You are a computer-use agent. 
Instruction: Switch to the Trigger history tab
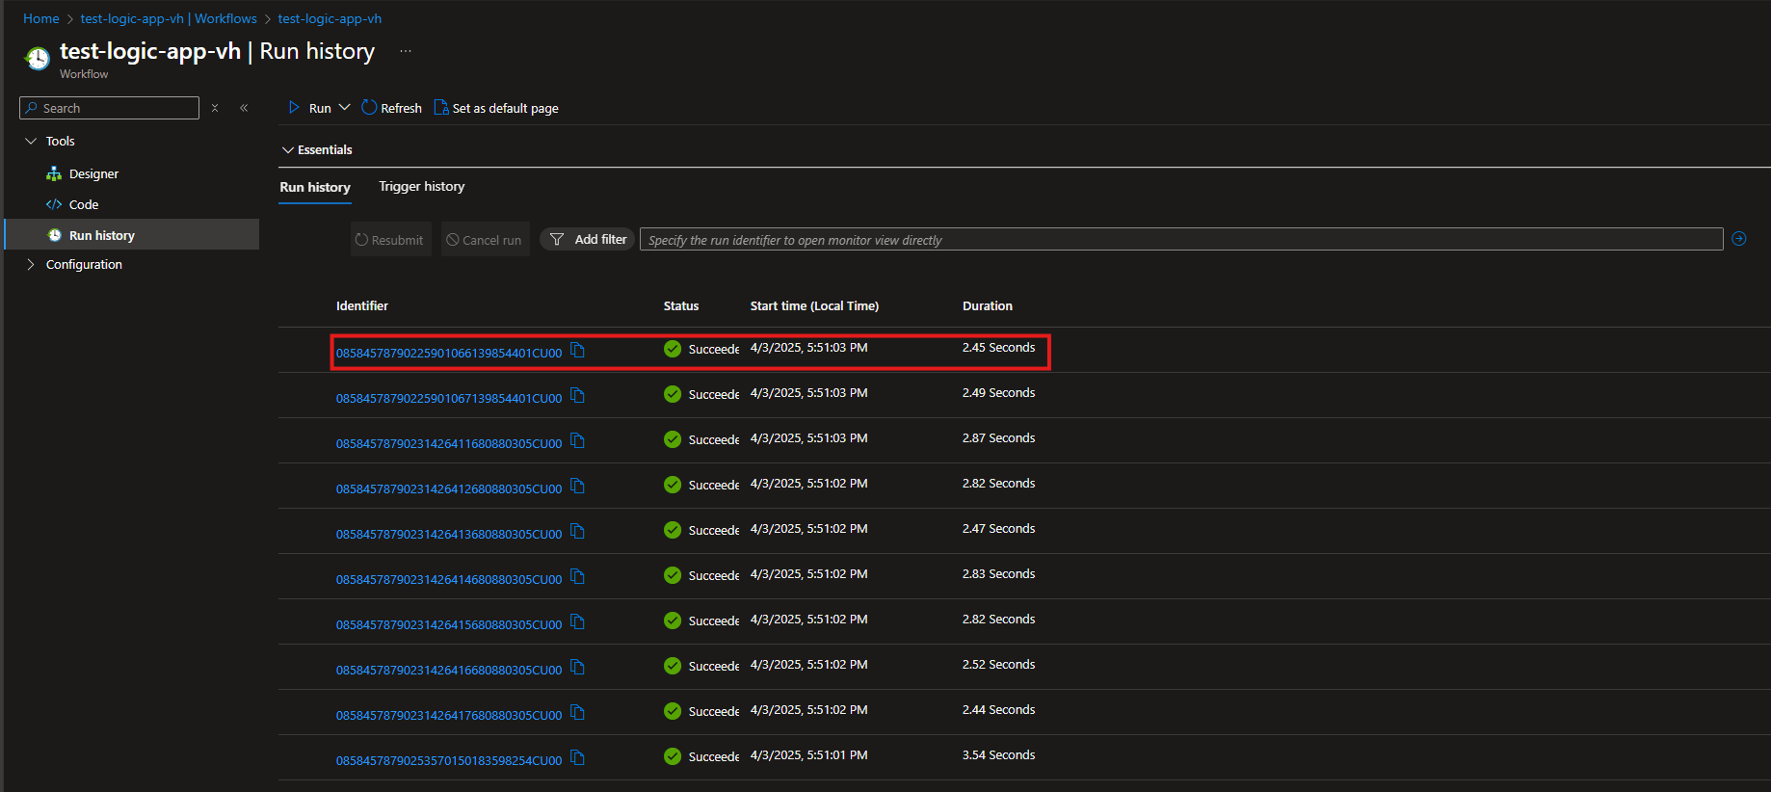(421, 187)
